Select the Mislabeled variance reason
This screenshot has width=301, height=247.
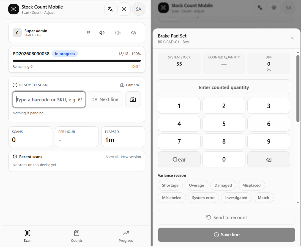click(172, 198)
